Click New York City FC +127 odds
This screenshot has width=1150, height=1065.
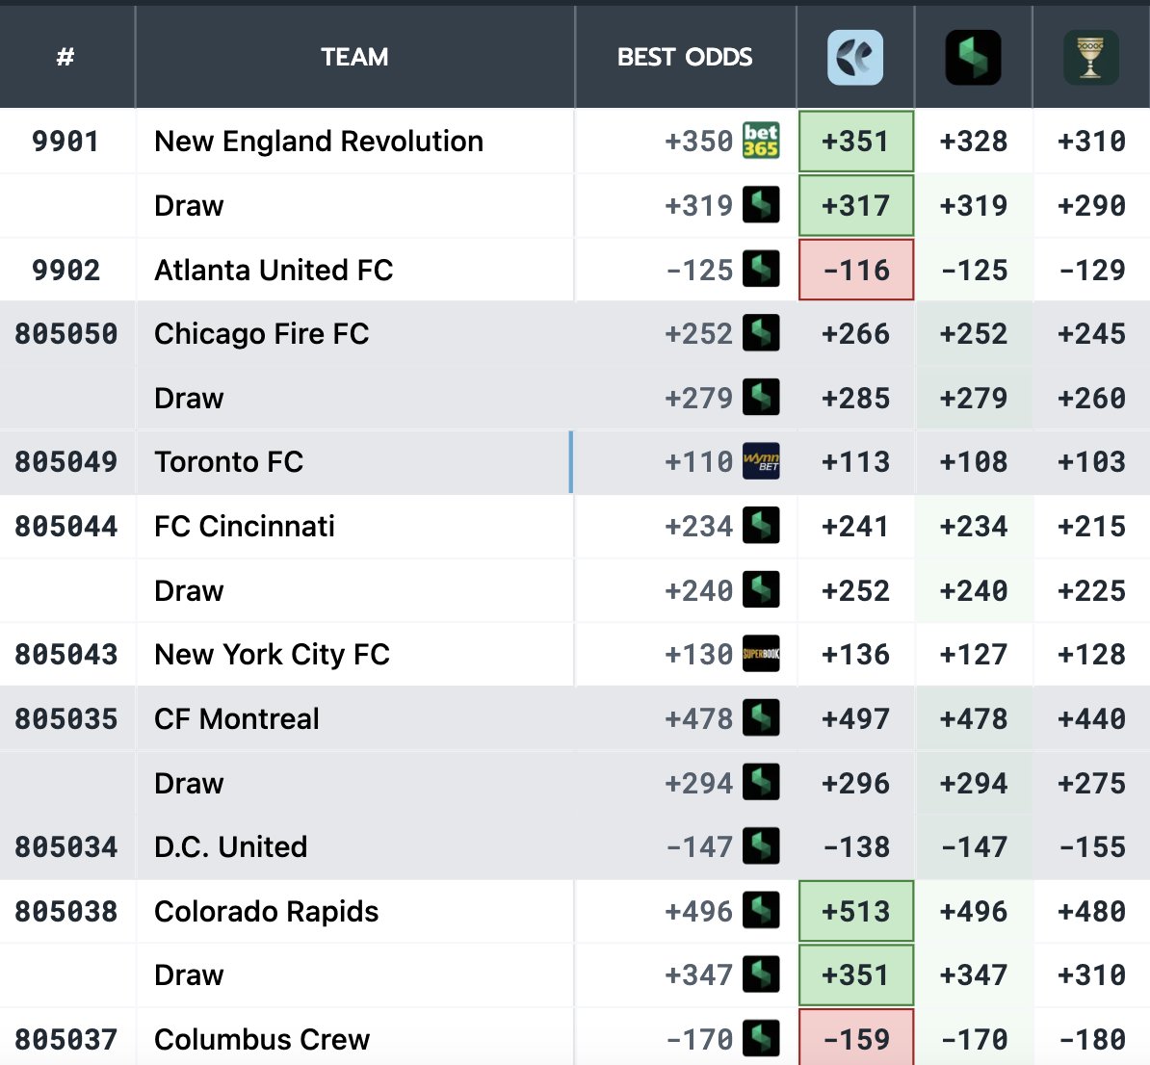coord(973,655)
